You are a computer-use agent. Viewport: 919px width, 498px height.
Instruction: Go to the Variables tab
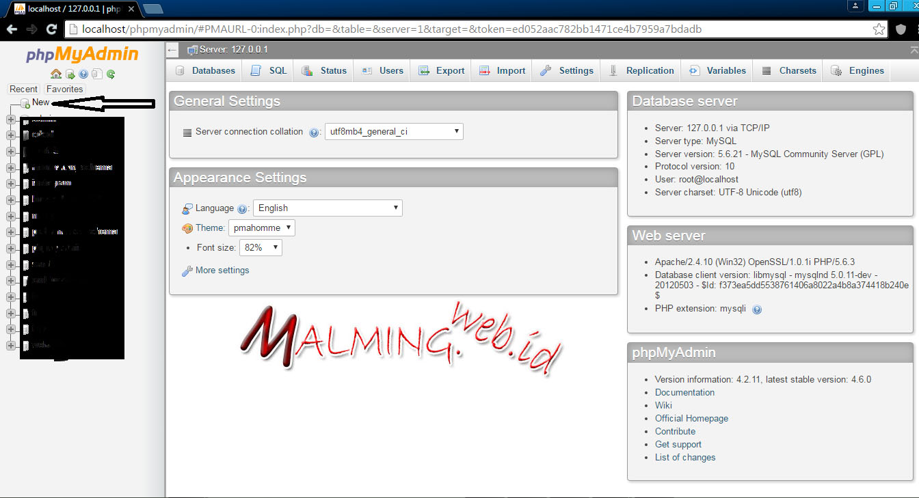[x=724, y=70]
